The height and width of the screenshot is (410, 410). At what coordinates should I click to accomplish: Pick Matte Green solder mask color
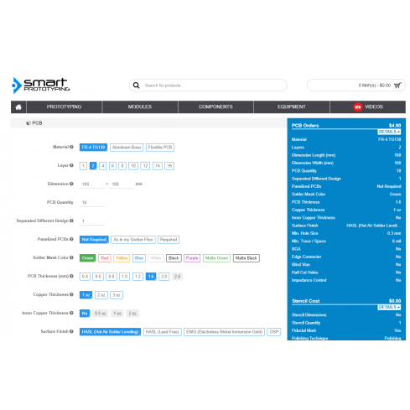(x=216, y=258)
